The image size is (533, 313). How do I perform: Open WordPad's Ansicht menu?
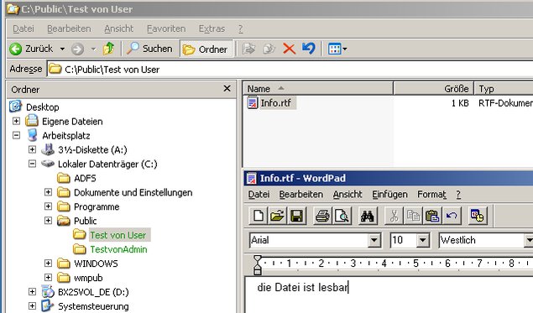(x=347, y=195)
